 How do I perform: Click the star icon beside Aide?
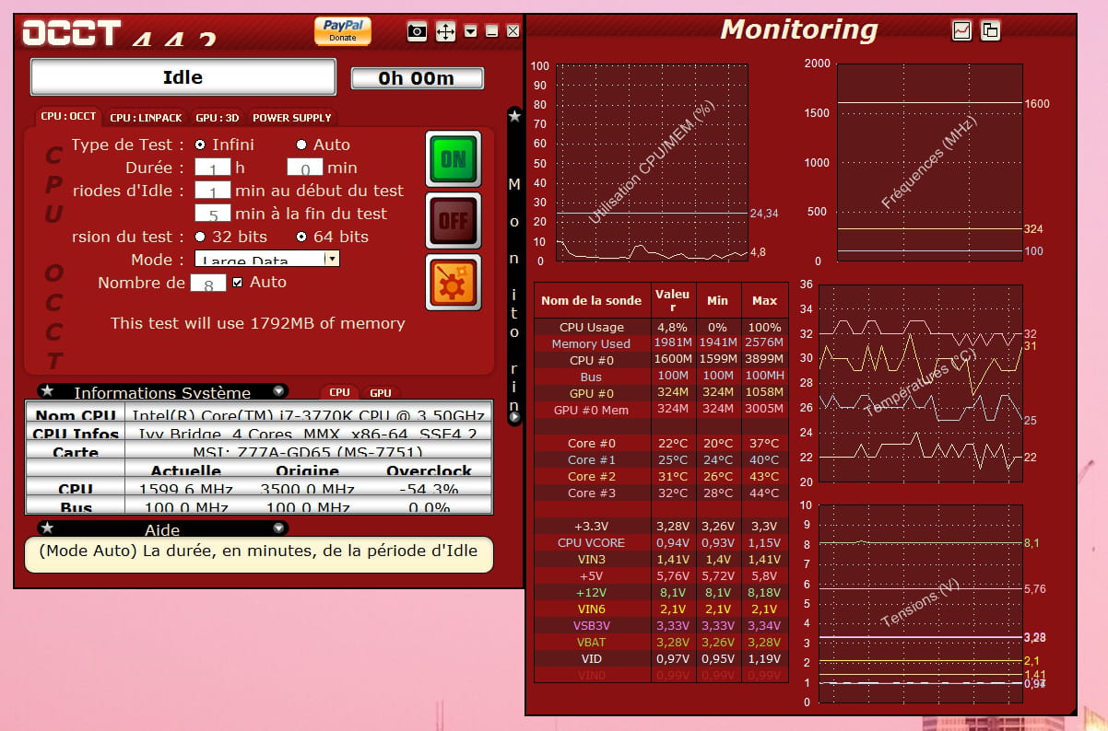[48, 528]
